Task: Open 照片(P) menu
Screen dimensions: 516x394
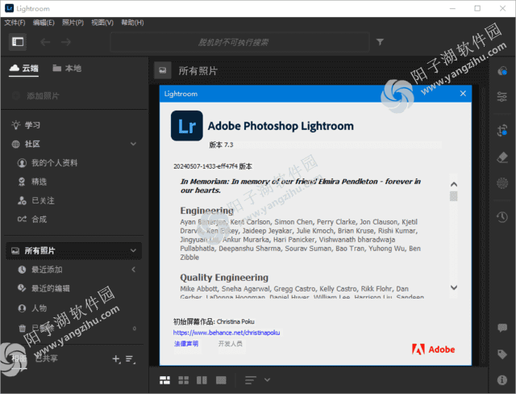Action: pyautogui.click(x=73, y=23)
